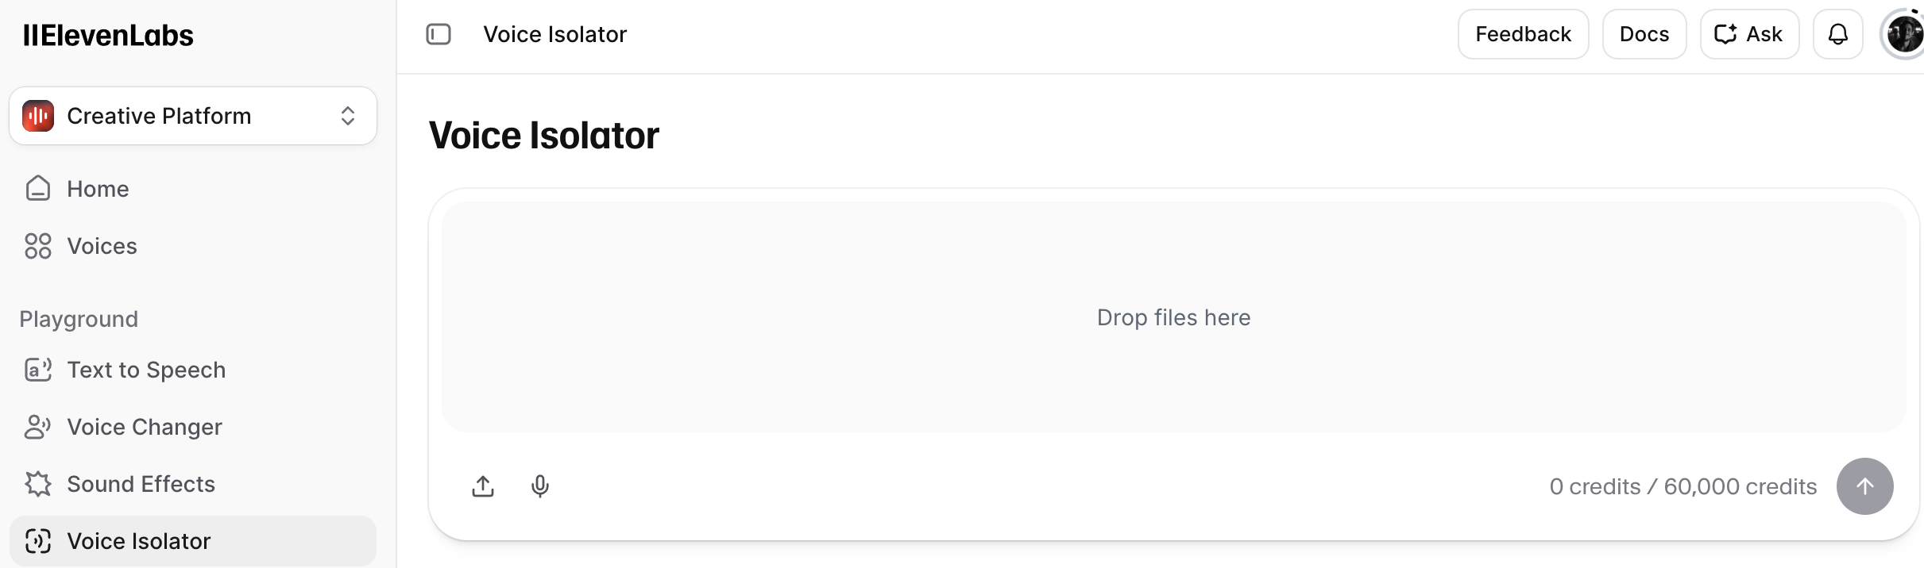Select Voice Isolator in sidebar
Image resolution: width=1924 pixels, height=568 pixels.
tap(139, 541)
